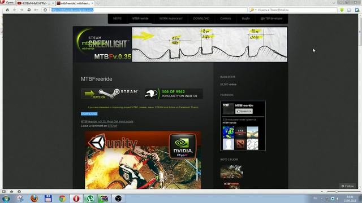Screen dimensions: 362x203
Task: Reload the page with the refresh icon
Action: click(x=29, y=10)
